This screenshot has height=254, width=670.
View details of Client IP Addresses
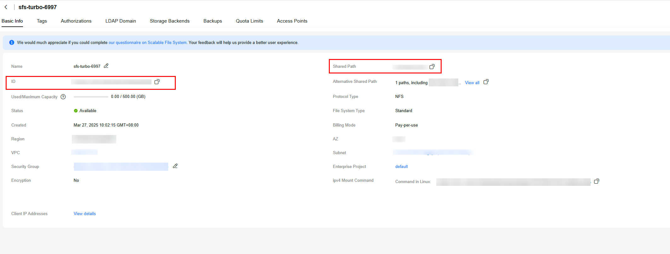pos(85,213)
